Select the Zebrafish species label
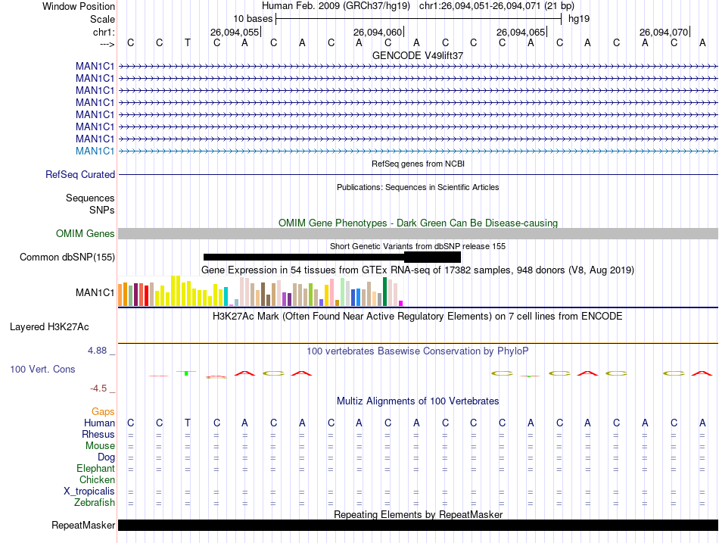Screen dimensions: 719x543 click(95, 503)
